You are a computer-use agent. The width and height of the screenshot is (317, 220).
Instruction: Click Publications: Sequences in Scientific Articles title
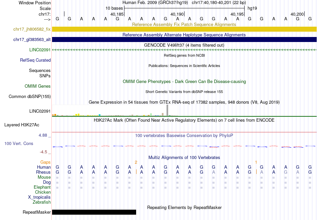(184, 66)
